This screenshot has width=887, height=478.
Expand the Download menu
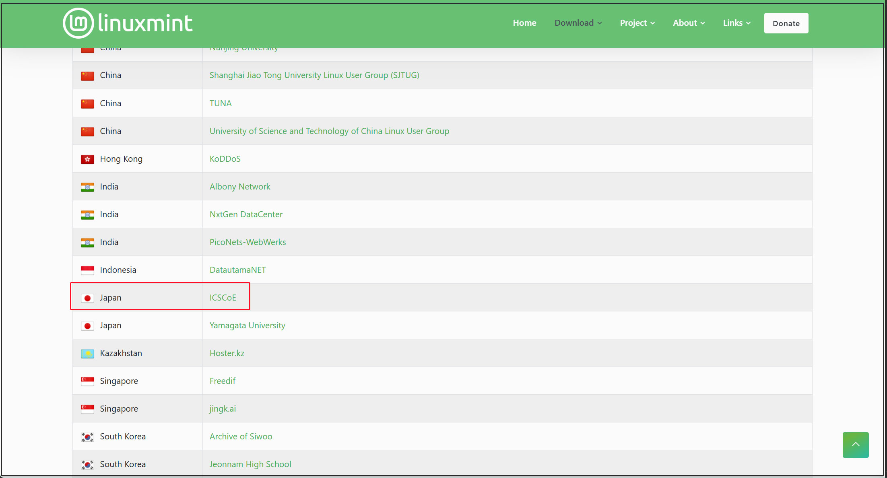[x=578, y=23]
